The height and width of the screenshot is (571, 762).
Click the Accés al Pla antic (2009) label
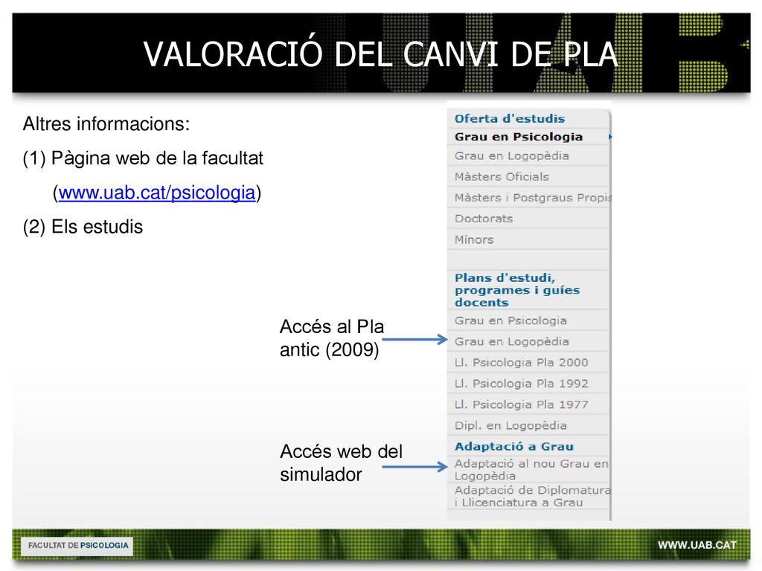click(332, 338)
